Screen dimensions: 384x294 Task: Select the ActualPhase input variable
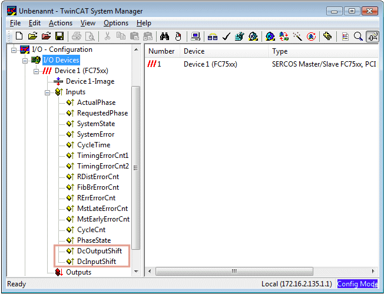pyautogui.click(x=96, y=103)
